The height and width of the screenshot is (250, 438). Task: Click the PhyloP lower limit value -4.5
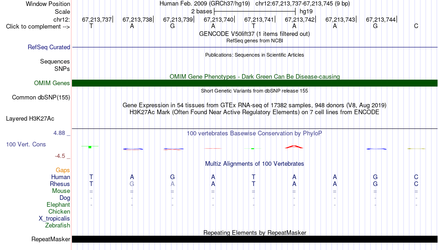tap(60, 156)
